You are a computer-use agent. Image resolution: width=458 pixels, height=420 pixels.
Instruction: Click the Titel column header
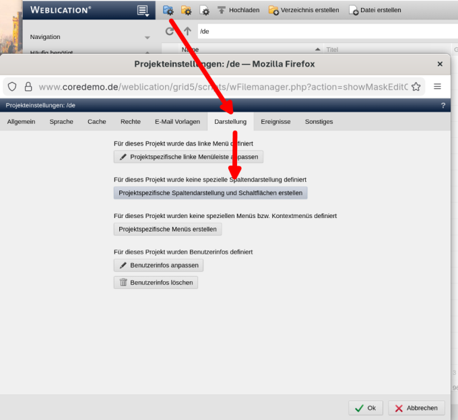click(x=332, y=50)
